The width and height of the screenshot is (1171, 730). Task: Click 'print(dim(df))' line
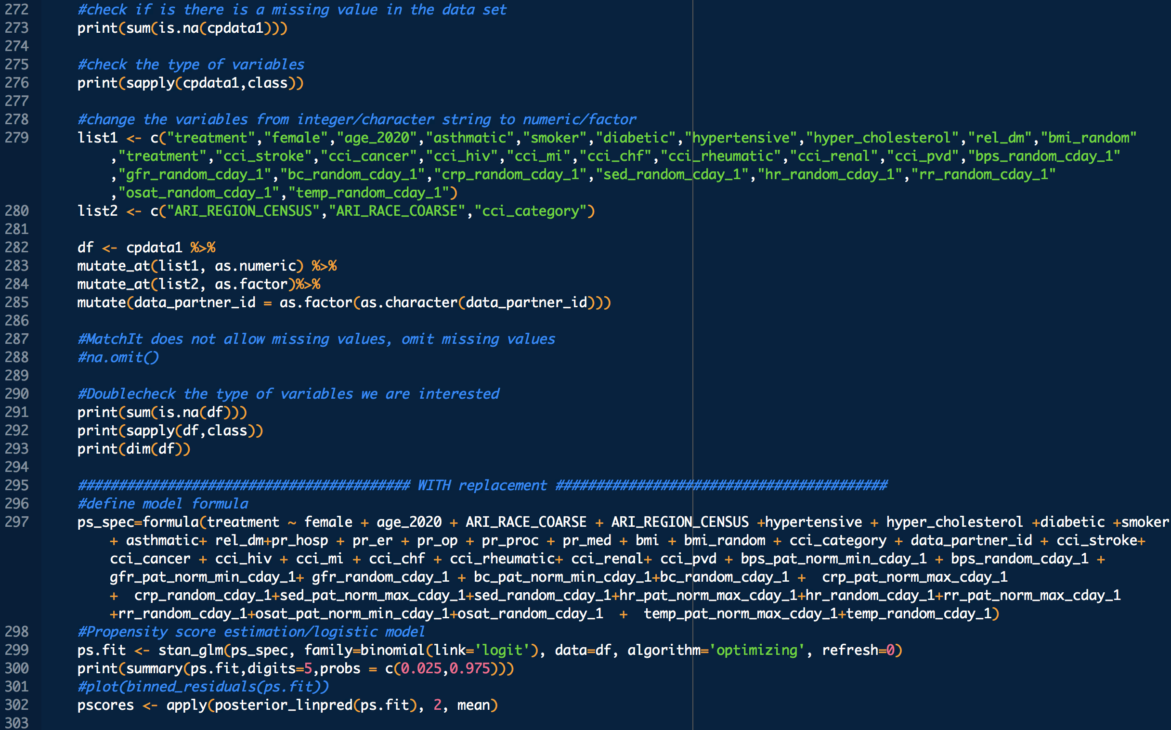[x=134, y=449]
